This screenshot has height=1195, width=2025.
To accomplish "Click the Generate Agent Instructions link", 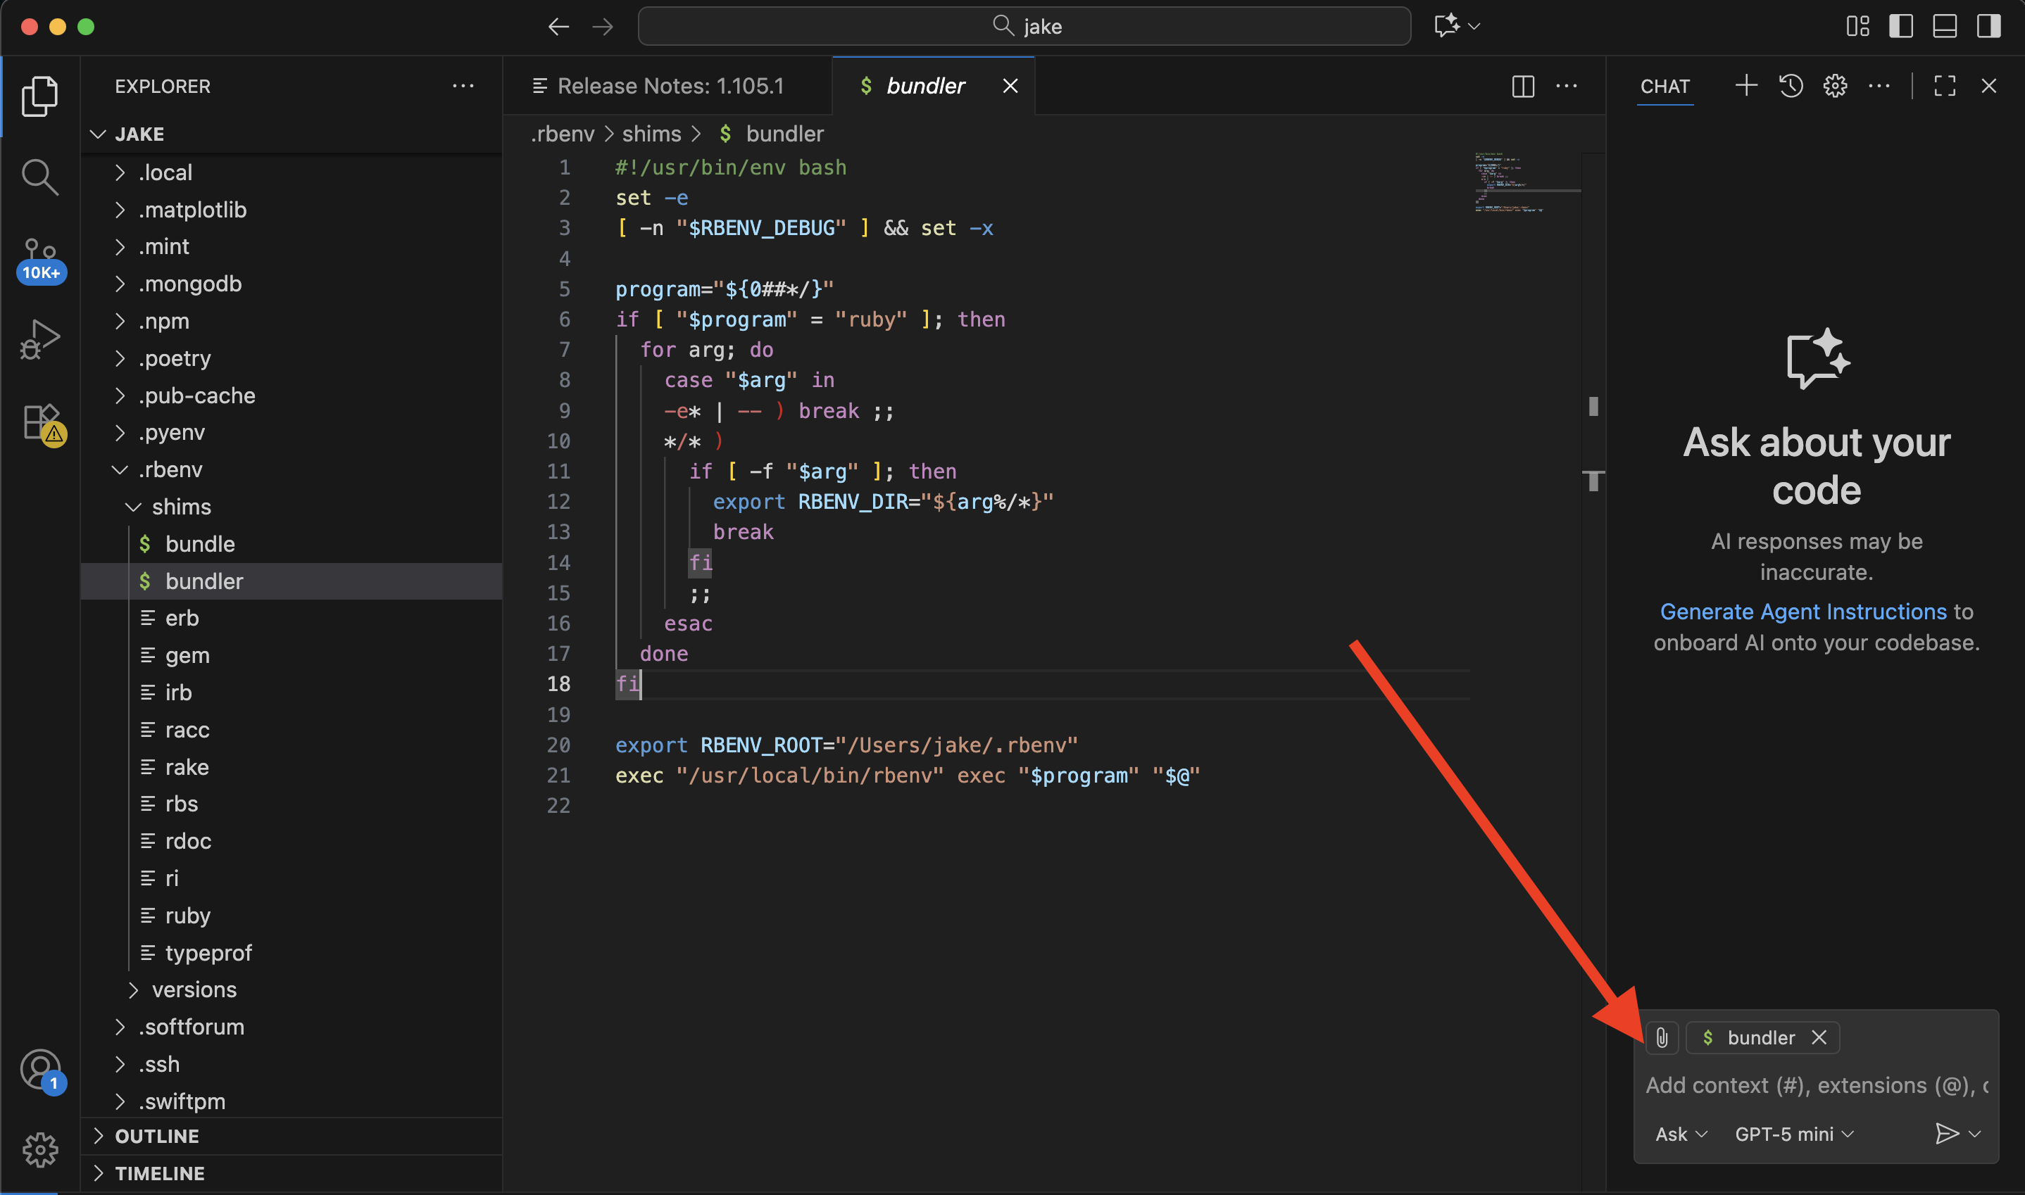I will tap(1803, 612).
